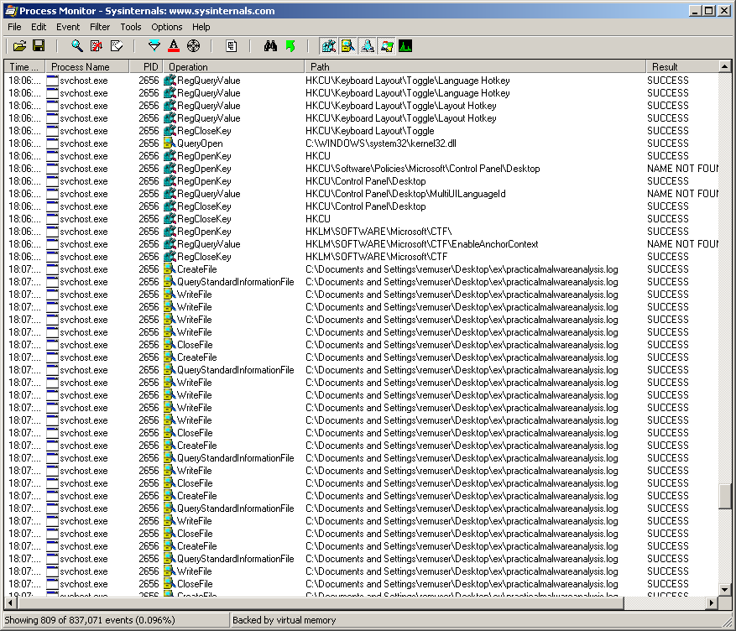This screenshot has width=736, height=631.
Task: Toggle Show File System Activity button
Action: (347, 46)
